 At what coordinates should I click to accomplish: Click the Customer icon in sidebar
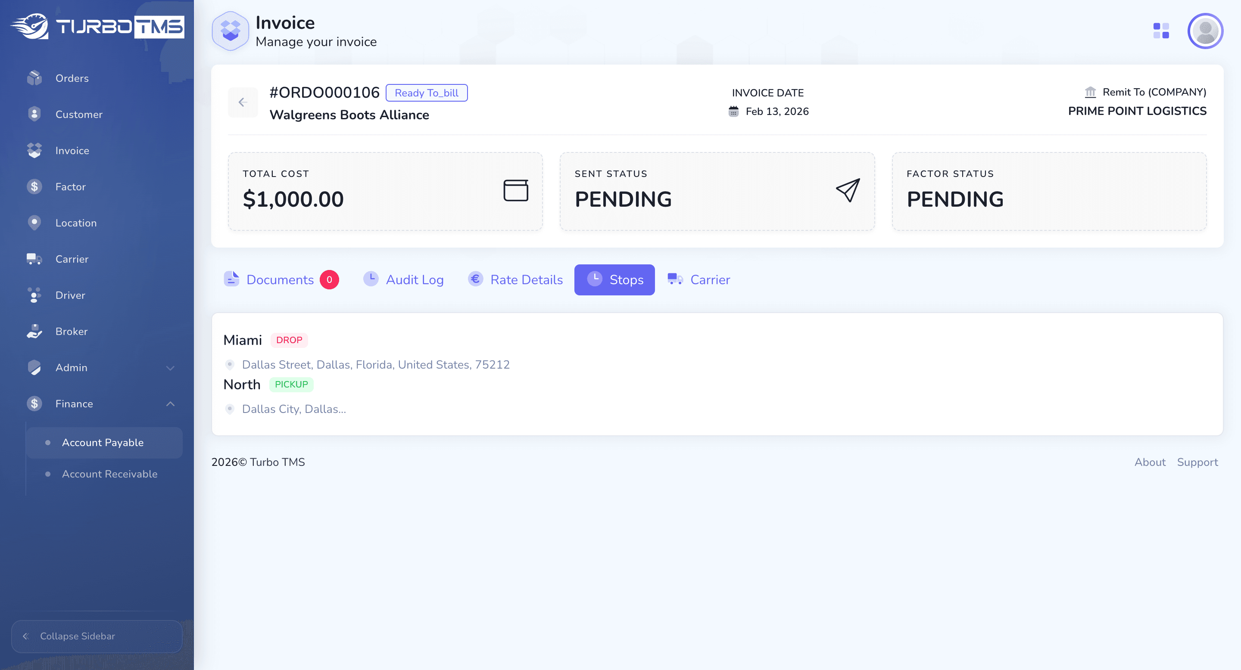34,114
